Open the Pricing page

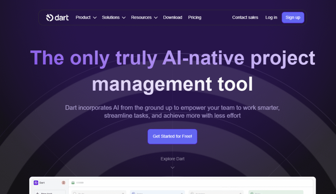pos(195,17)
